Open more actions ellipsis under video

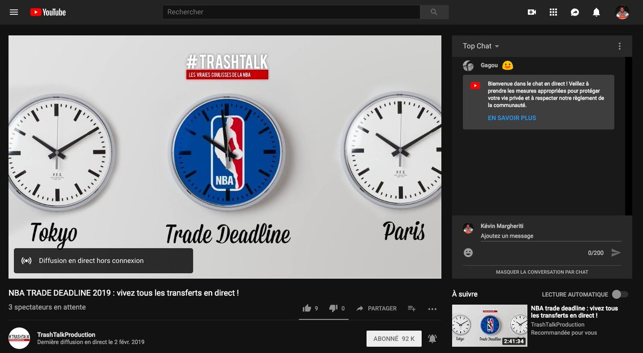click(432, 309)
